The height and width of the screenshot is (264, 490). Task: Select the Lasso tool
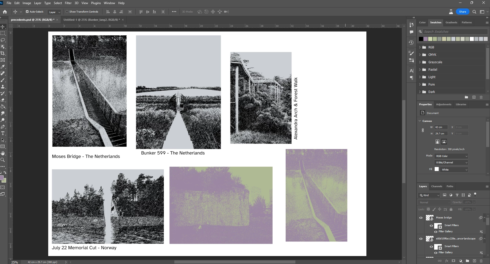[x=3, y=40]
